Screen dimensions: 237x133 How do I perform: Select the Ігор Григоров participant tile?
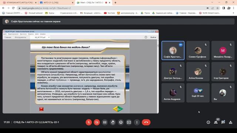pos(223,72)
